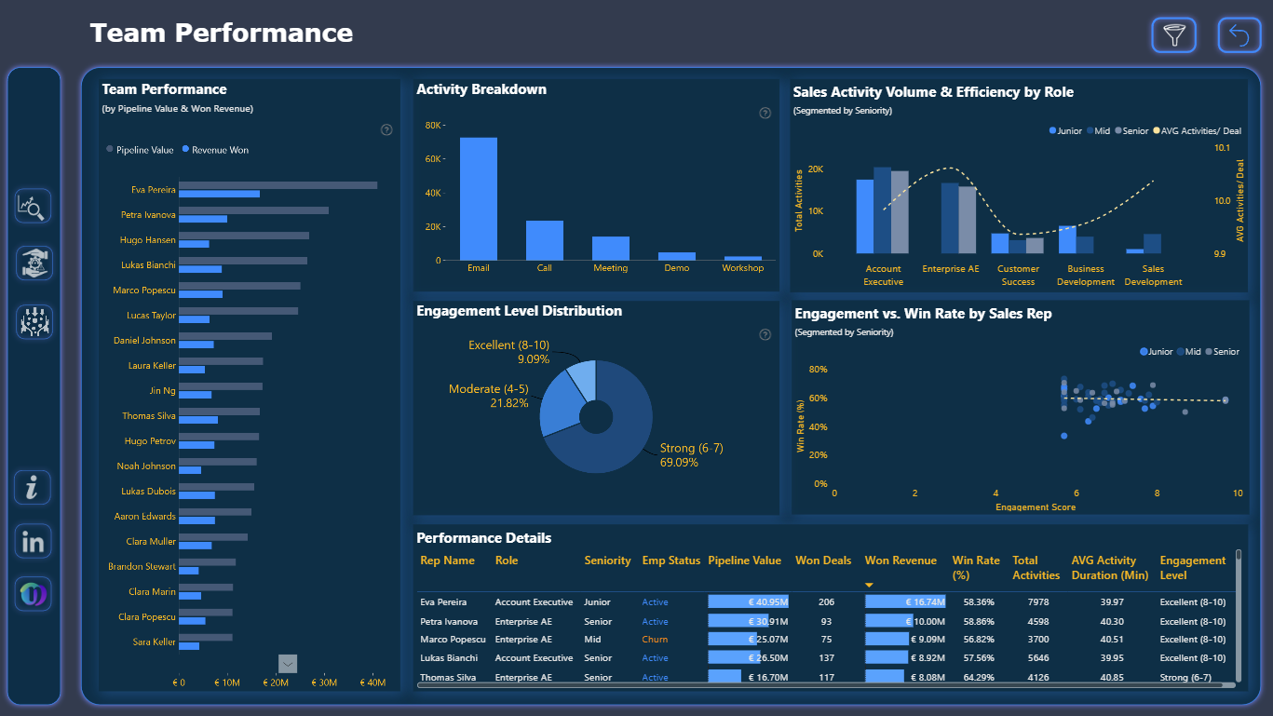1273x716 pixels.
Task: Sort table by Won Deals column header
Action: pos(823,561)
